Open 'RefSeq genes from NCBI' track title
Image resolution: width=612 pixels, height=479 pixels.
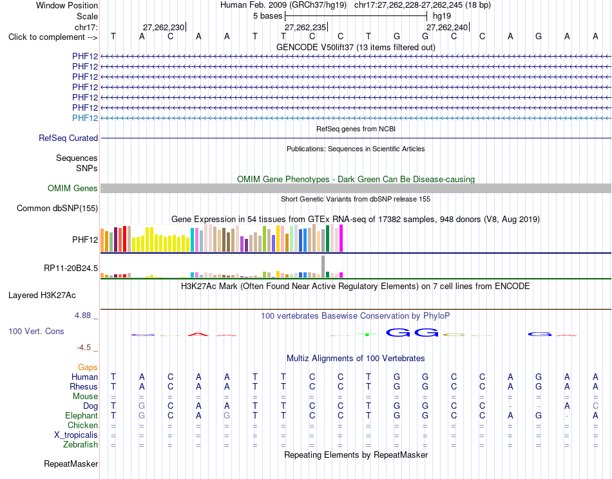[356, 129]
